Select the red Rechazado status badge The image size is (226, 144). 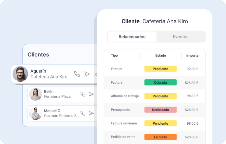[160, 110]
